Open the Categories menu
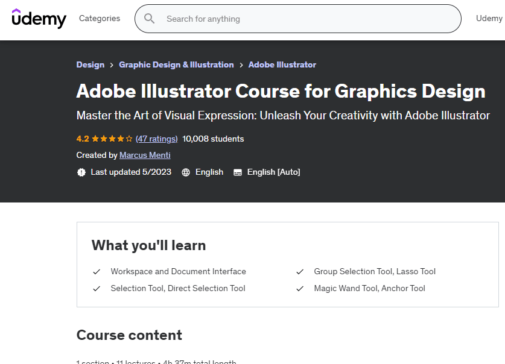505x364 pixels. point(100,19)
